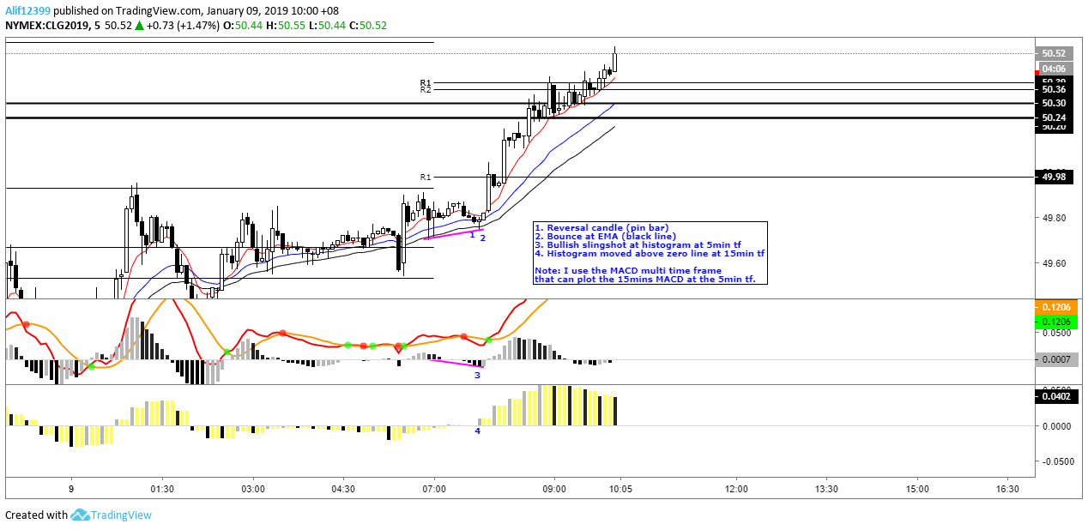Click the 01:30 time axis label
The height and width of the screenshot is (530, 1088).
(162, 489)
